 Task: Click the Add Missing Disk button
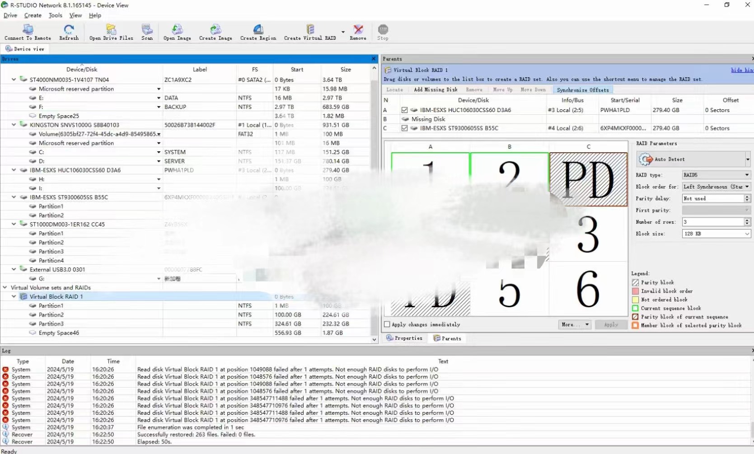[x=436, y=90]
